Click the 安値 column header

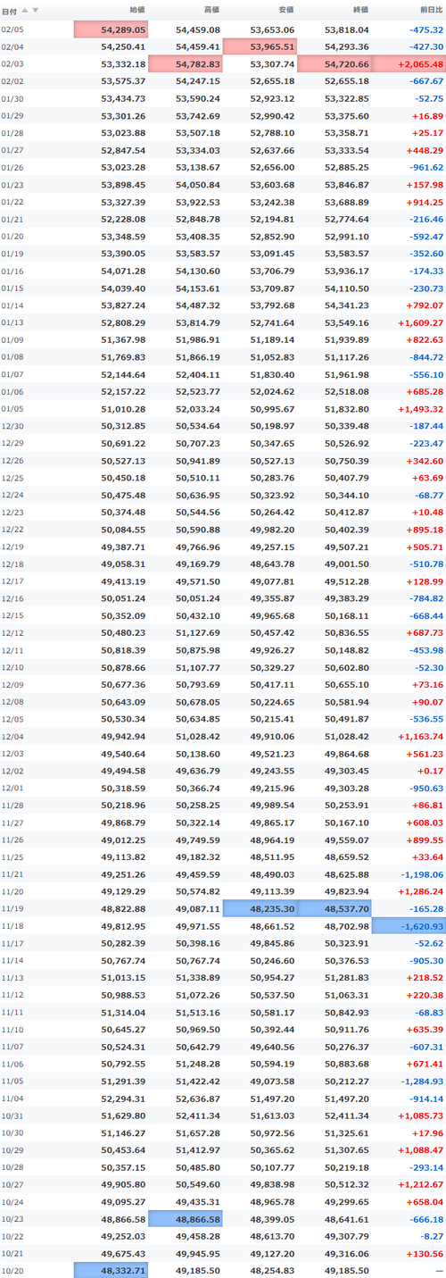click(x=285, y=11)
